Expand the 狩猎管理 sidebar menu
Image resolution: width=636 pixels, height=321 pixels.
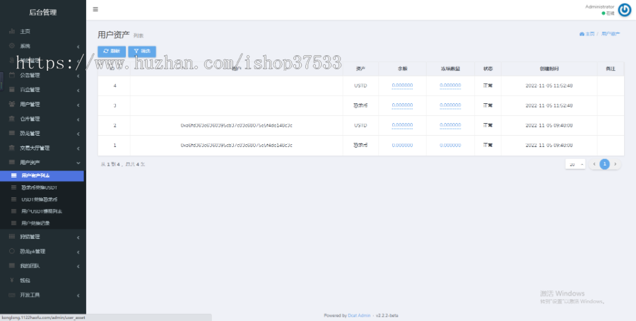click(x=43, y=237)
